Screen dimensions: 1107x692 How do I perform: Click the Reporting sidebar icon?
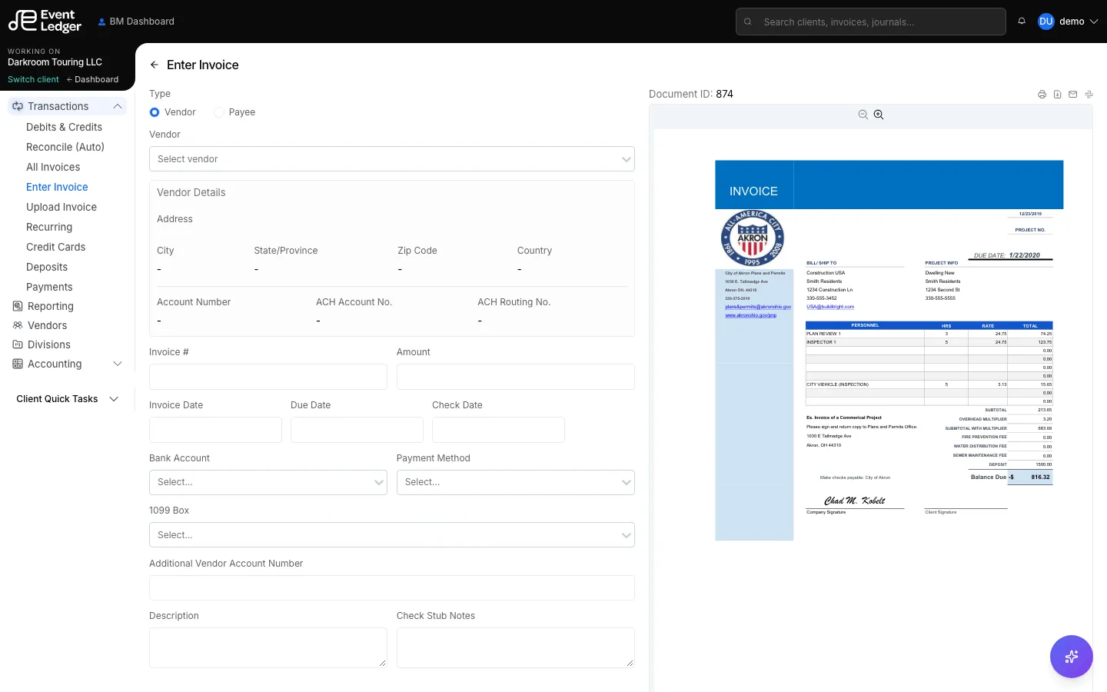click(x=18, y=306)
